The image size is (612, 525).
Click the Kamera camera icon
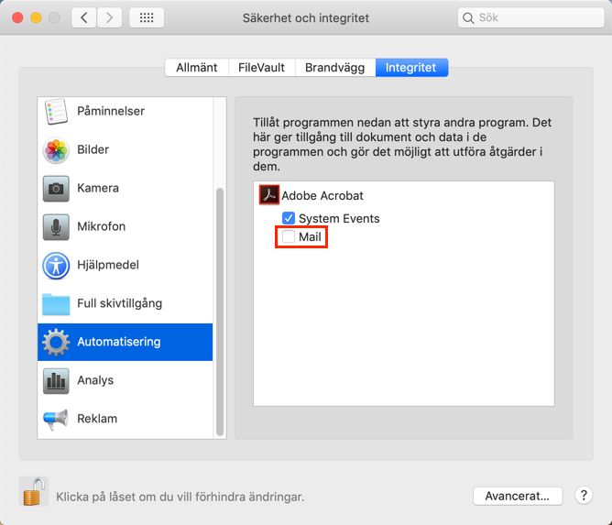56,189
